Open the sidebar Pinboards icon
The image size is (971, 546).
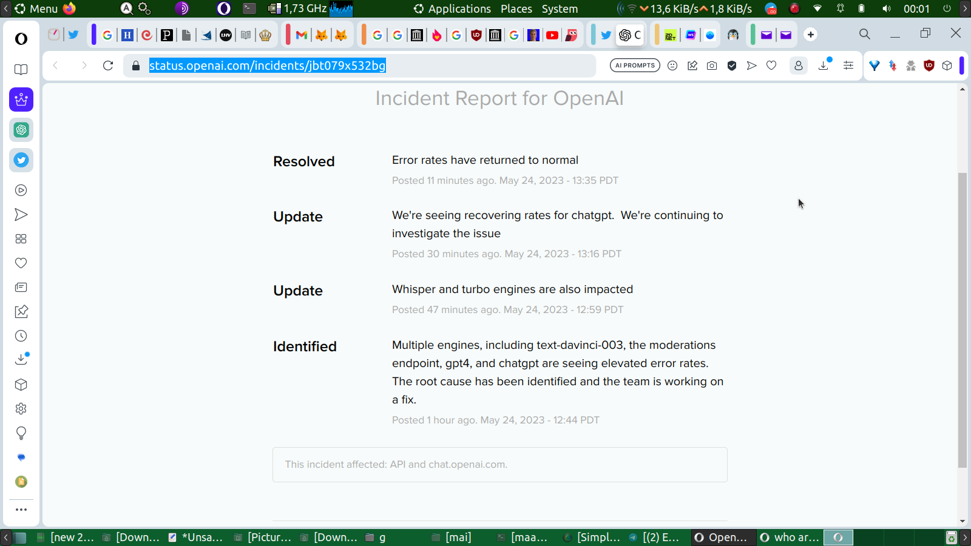(x=21, y=312)
